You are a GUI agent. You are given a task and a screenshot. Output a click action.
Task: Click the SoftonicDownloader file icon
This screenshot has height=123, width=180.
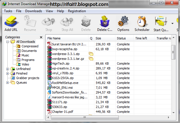click(x=49, y=92)
